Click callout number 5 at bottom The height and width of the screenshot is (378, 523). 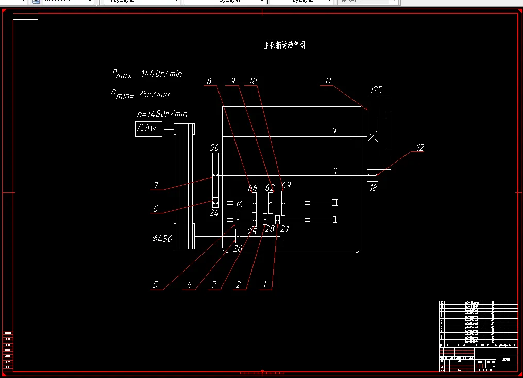[156, 285]
